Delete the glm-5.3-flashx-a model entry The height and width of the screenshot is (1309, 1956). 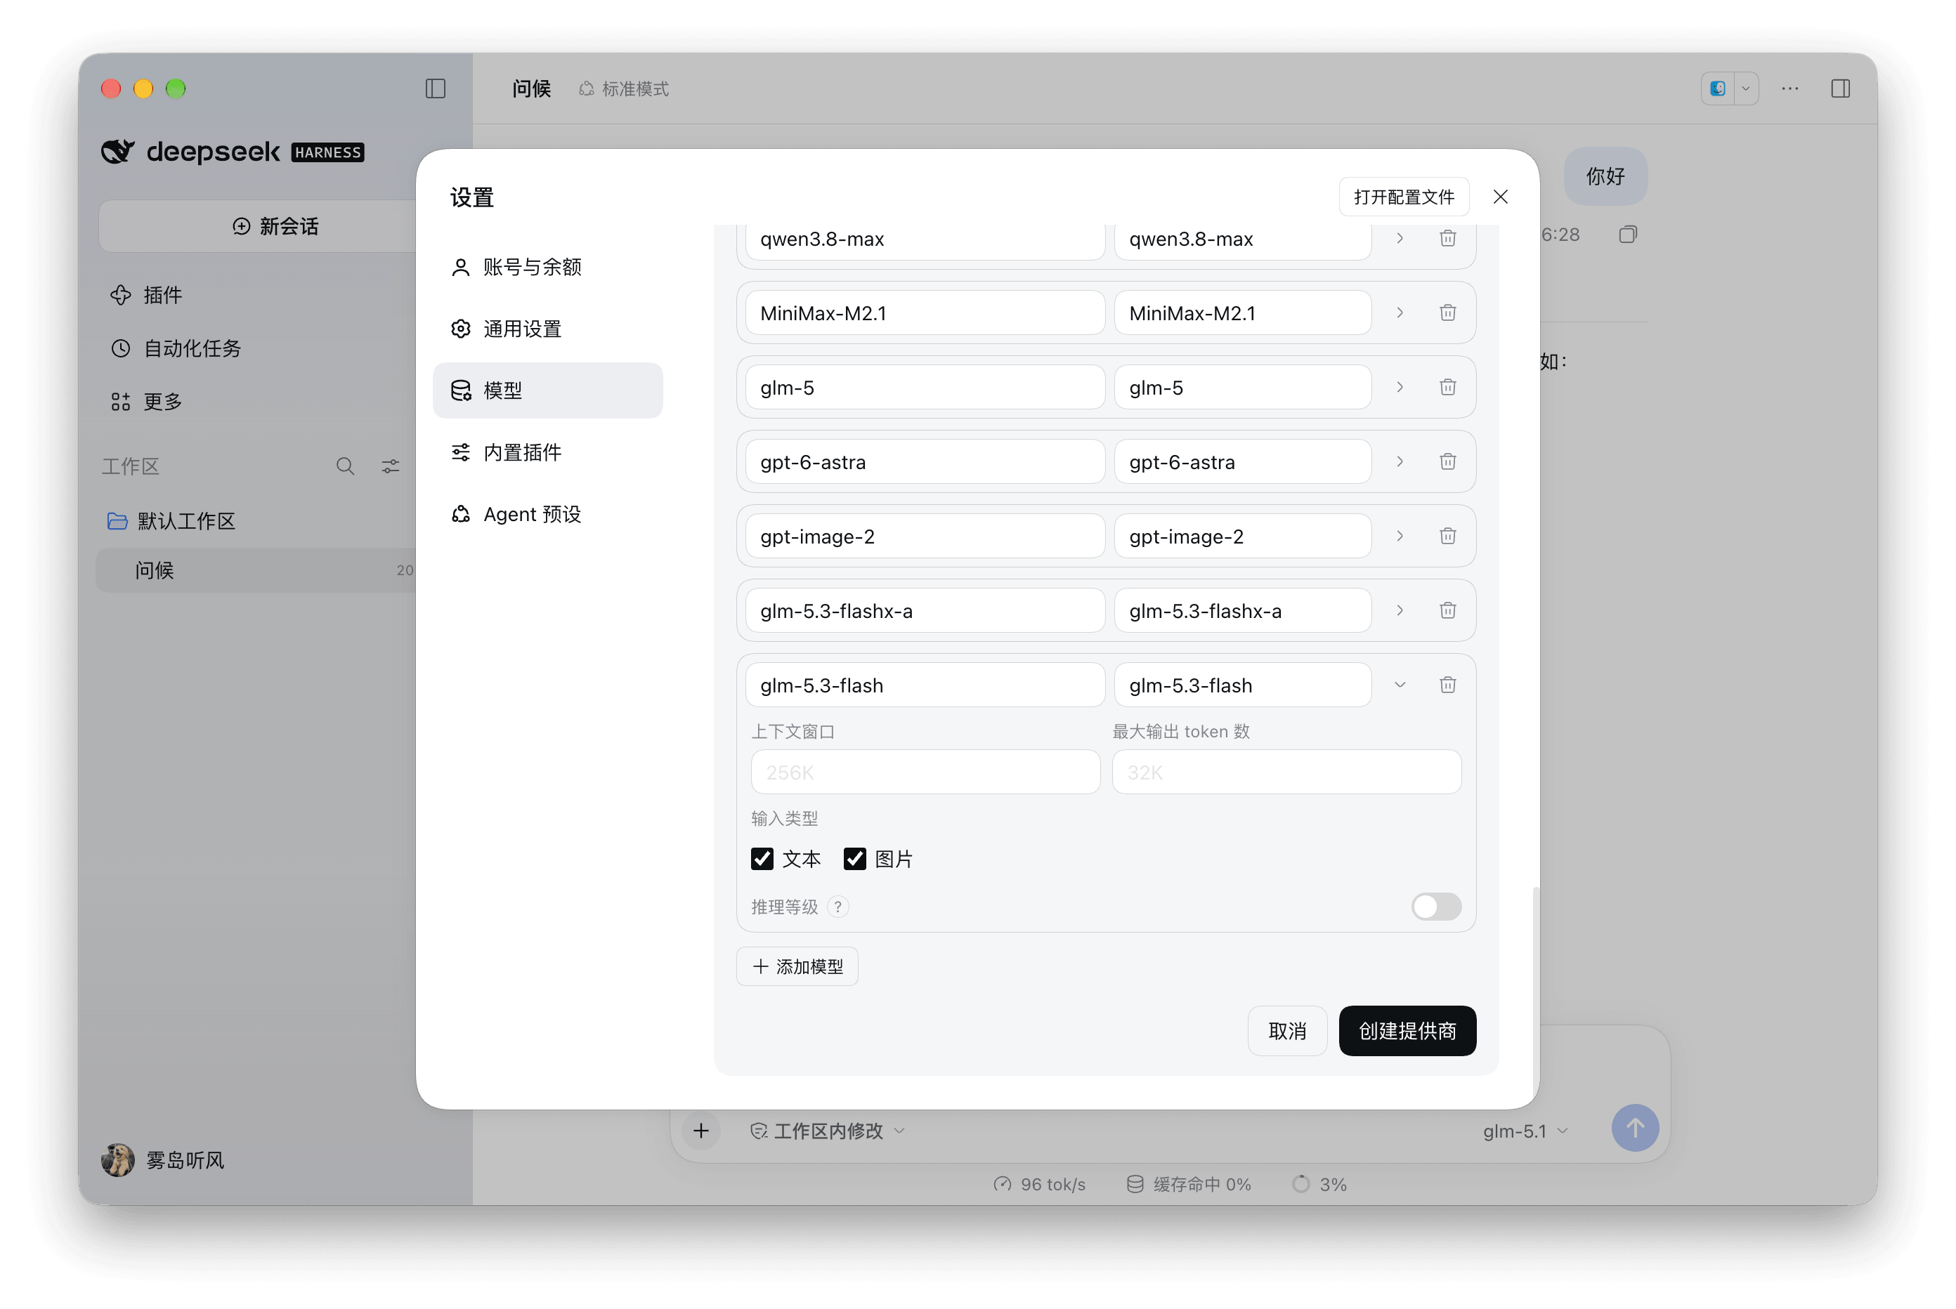[x=1447, y=610]
